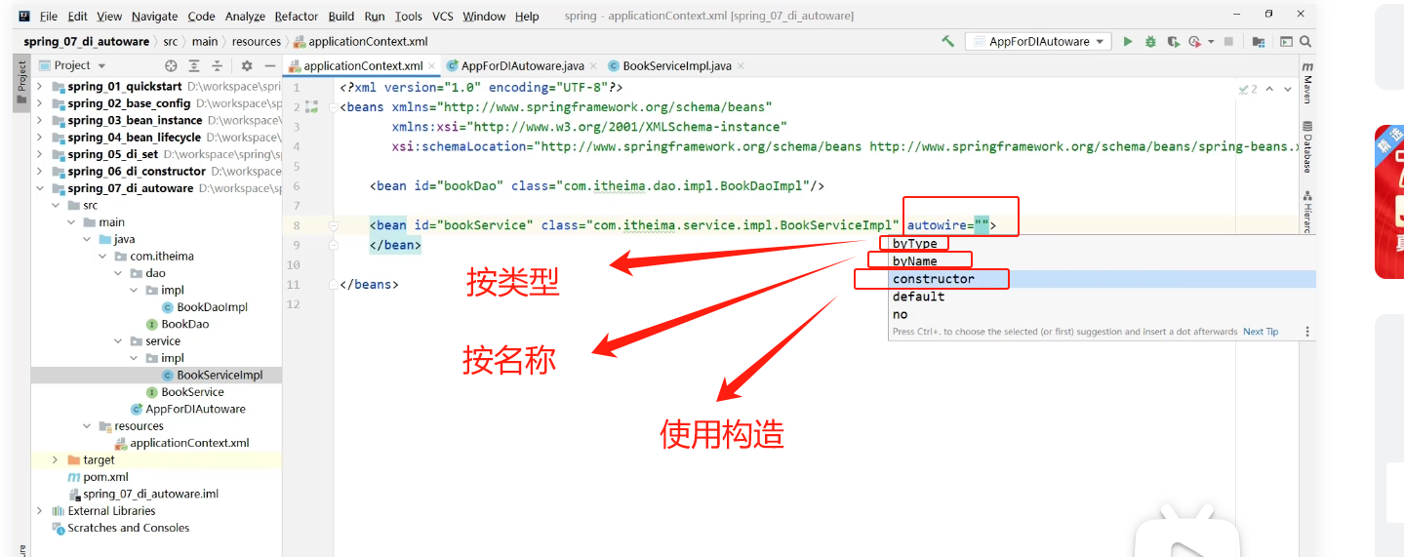Screen dimensions: 1404x557
Task: Select Scratches and Consoles node
Action: (x=128, y=528)
